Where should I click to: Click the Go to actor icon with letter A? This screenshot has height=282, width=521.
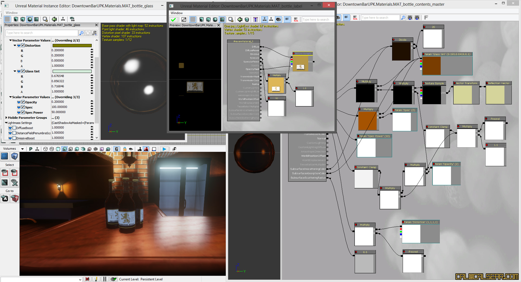point(5,198)
